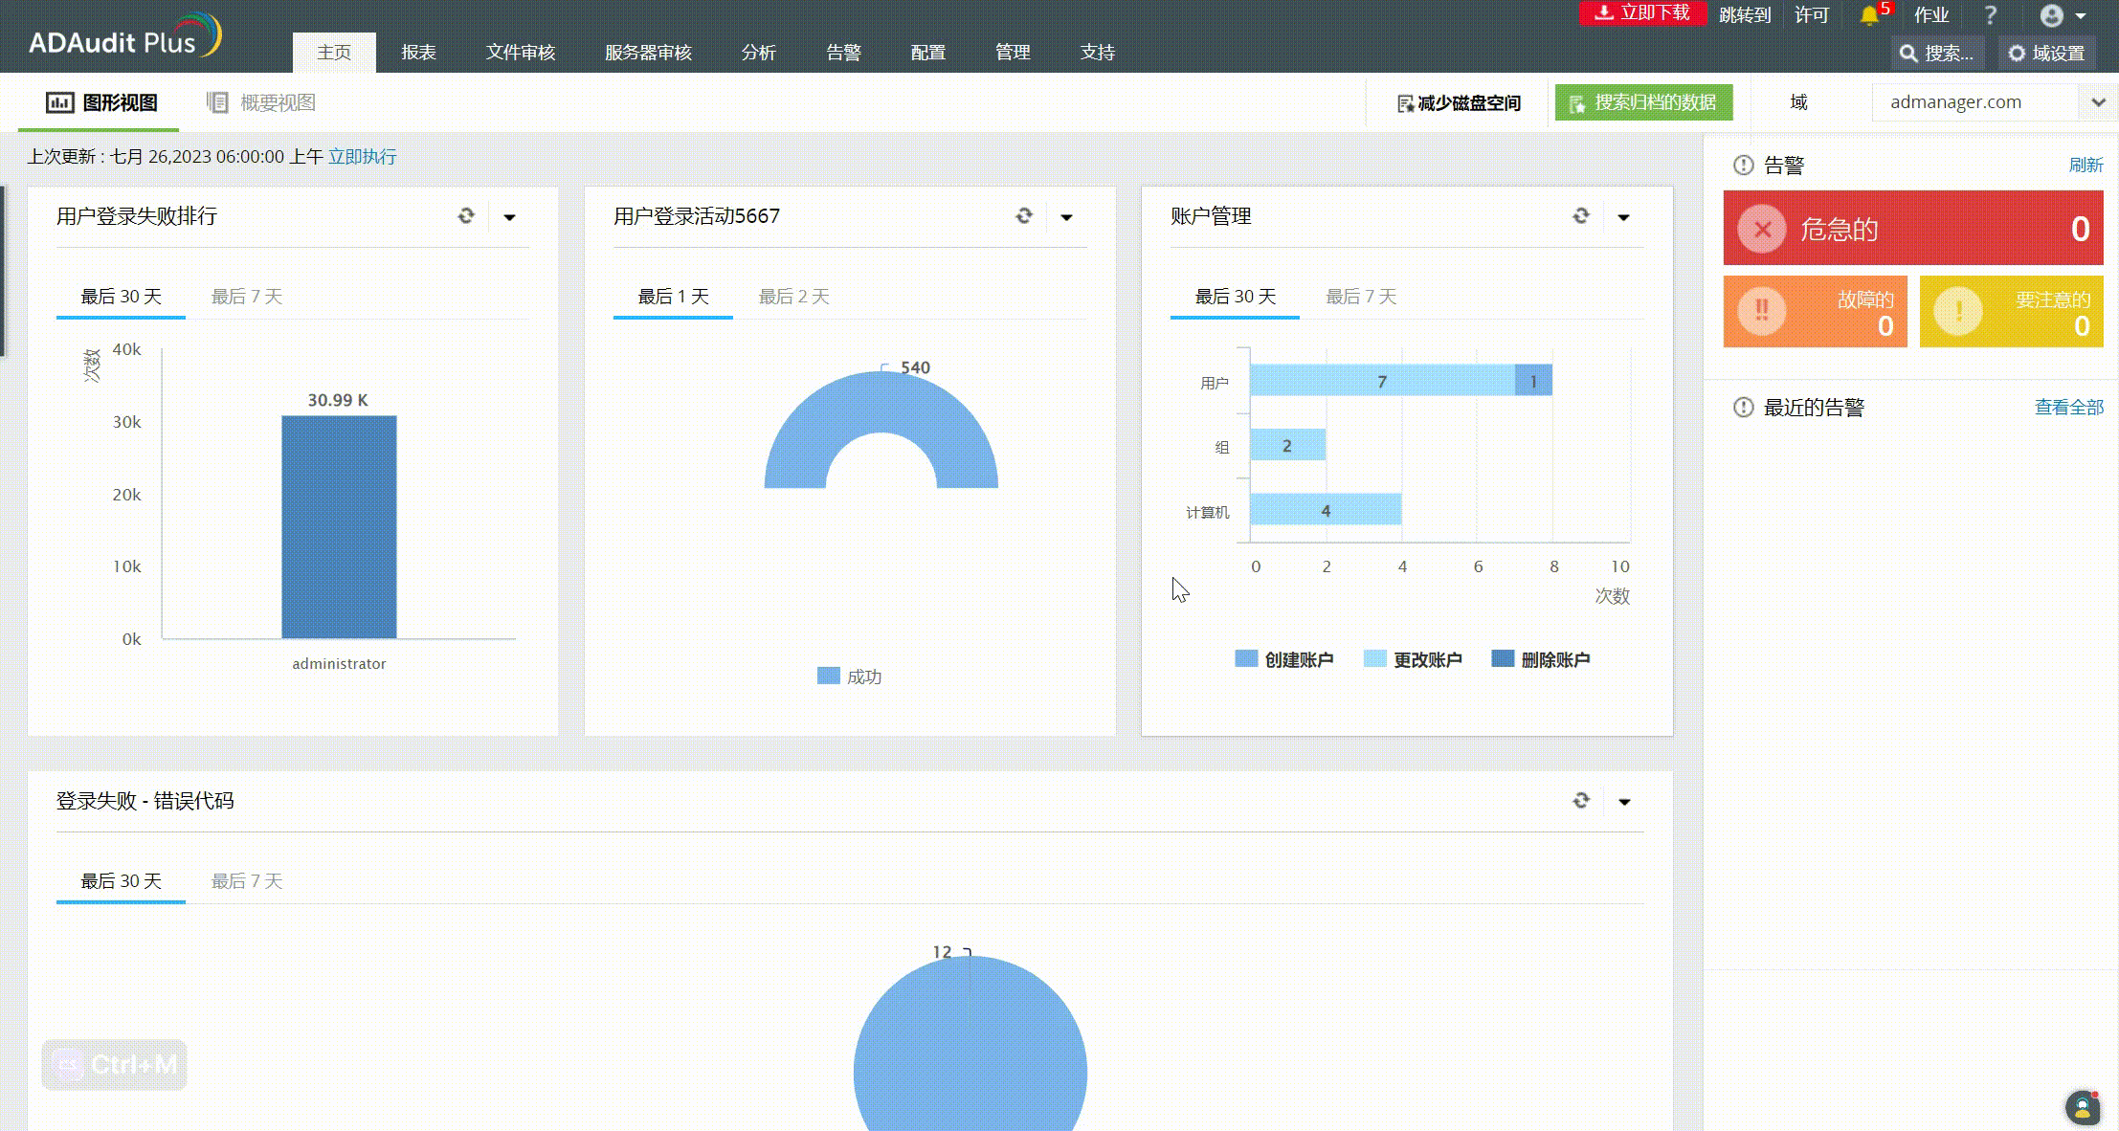Click the 用户 bar segment labeled 7
The image size is (2119, 1131).
1382,381
